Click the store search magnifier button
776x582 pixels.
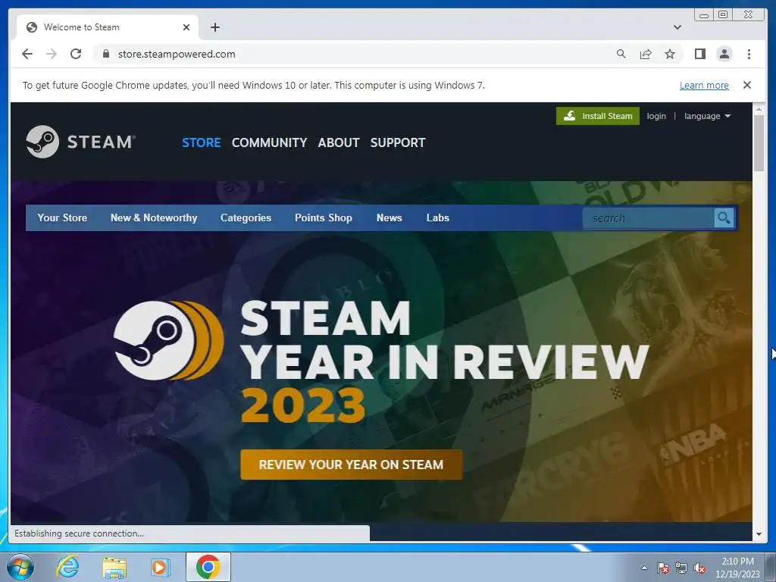pyautogui.click(x=724, y=218)
